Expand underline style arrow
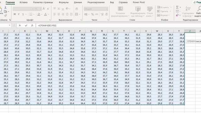The width and height of the screenshot is (201, 113). click(26, 14)
